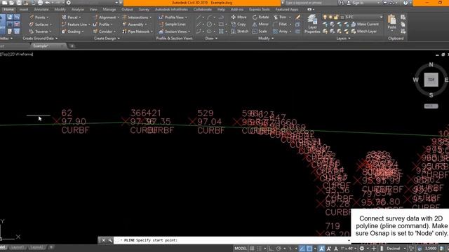The image size is (449, 252).
Task: Open the Home ribbon tab
Action: 8,9
